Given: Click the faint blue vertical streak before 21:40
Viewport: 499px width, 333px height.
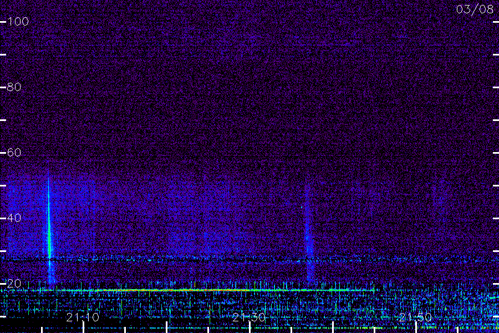Looking at the screenshot, I should click(308, 233).
